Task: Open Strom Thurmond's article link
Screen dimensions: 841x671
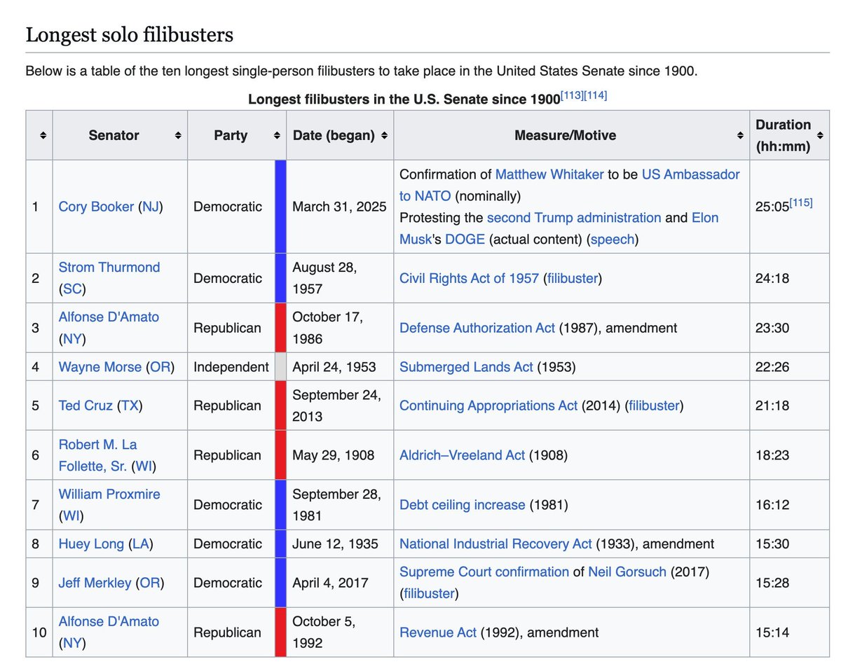Action: point(109,268)
